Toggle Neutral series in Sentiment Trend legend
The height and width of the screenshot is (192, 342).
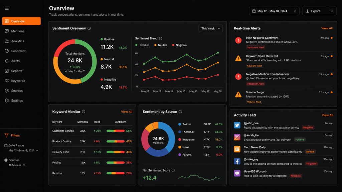161,45
